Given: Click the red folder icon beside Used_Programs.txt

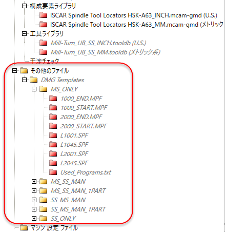Looking at the screenshot, I should [53, 172].
